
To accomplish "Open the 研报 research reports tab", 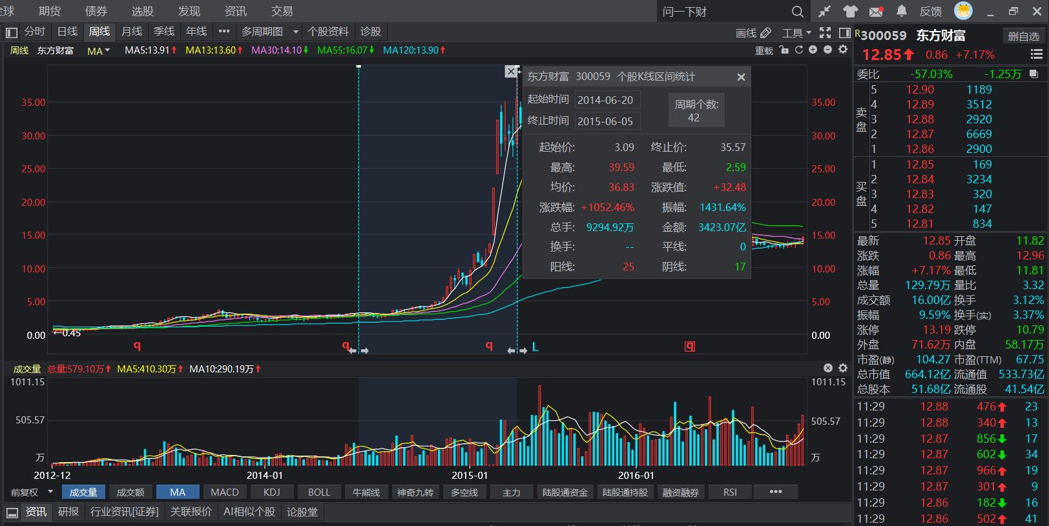I will (68, 512).
